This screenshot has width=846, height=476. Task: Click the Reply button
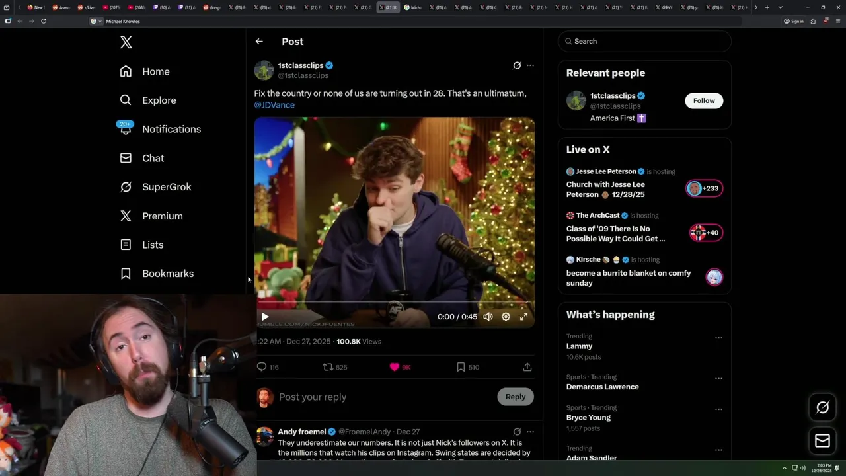[516, 397]
